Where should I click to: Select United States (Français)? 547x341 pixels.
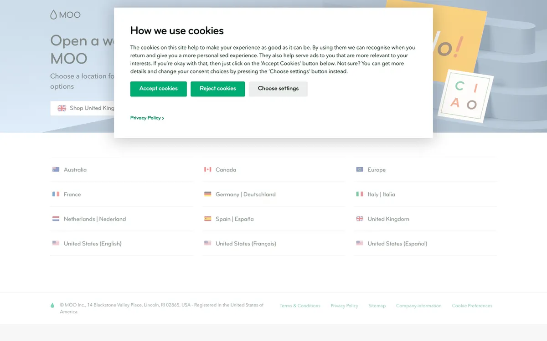(x=246, y=243)
